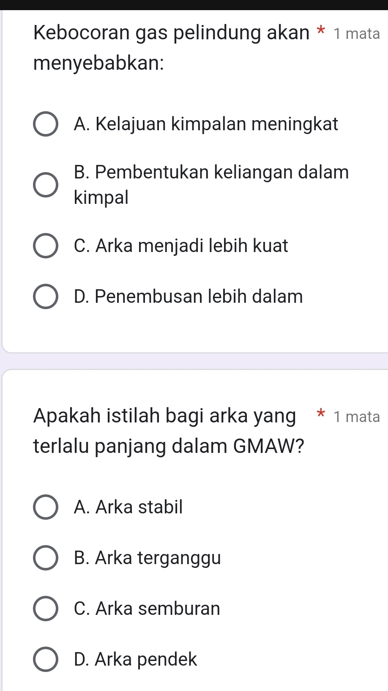388x691 pixels.
Task: Select radio circle for Arka pendek
Action: click(46, 659)
